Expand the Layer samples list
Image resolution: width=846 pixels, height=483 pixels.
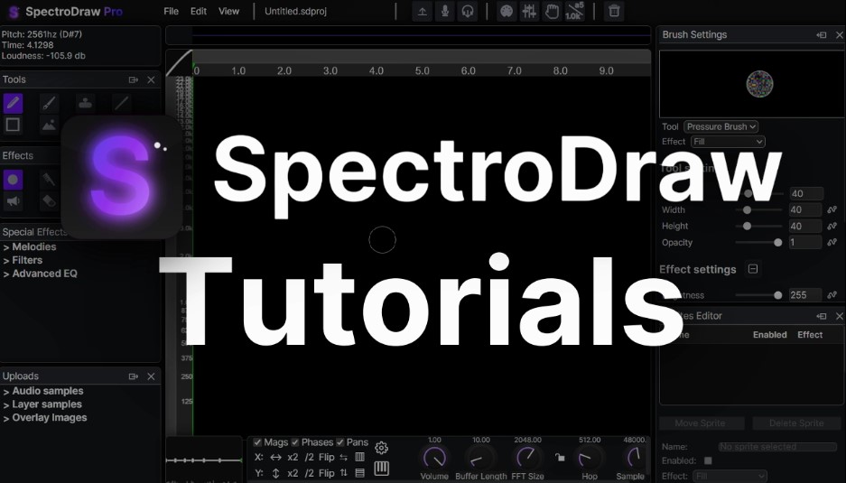(42, 404)
